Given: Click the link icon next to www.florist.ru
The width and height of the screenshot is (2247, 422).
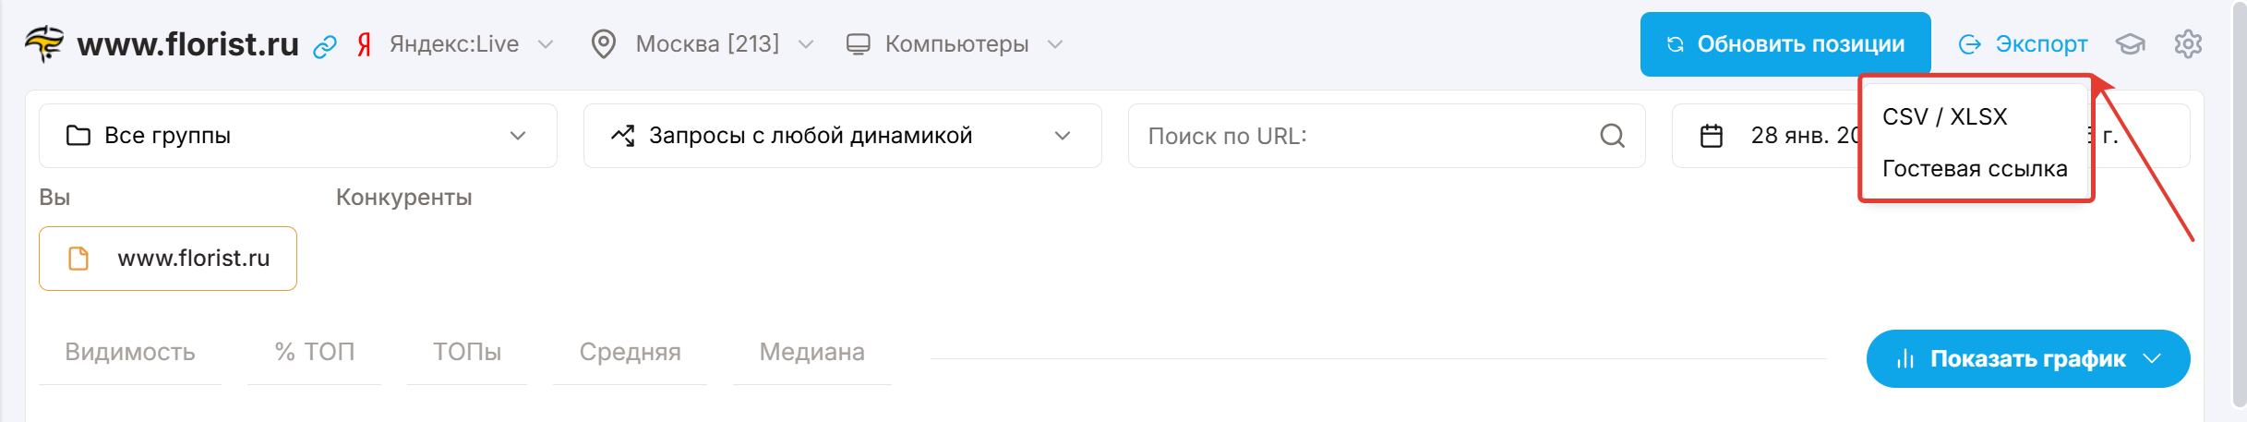Looking at the screenshot, I should (324, 46).
